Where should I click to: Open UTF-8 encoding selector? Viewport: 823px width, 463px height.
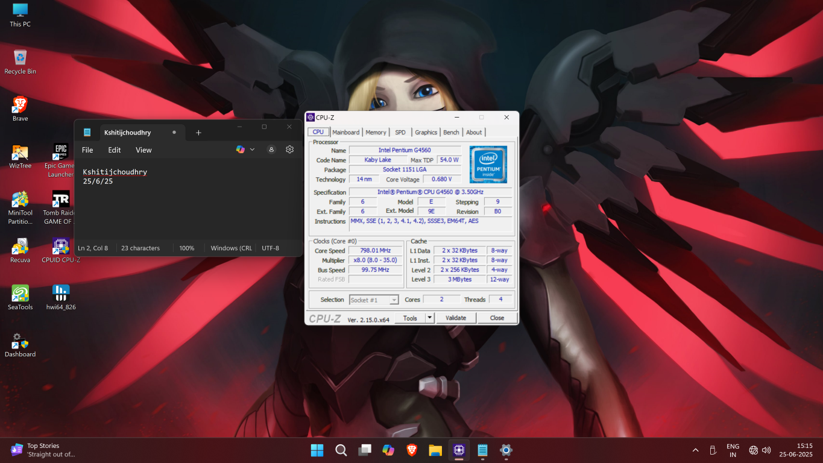[x=270, y=248]
